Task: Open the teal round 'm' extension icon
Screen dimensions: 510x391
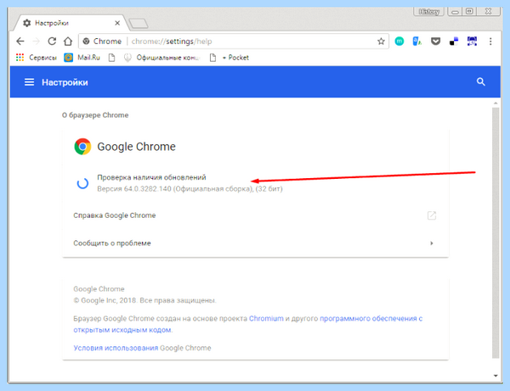Action: pos(399,42)
